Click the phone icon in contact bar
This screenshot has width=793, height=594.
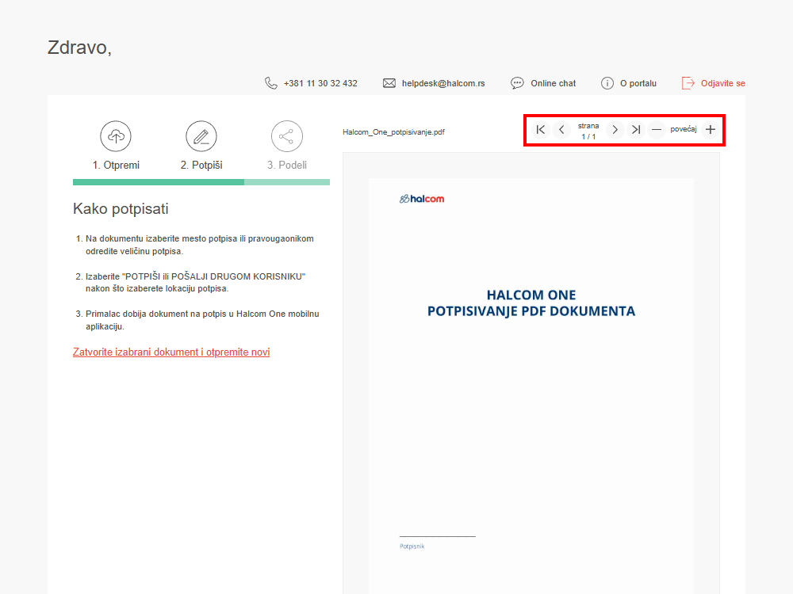(271, 83)
